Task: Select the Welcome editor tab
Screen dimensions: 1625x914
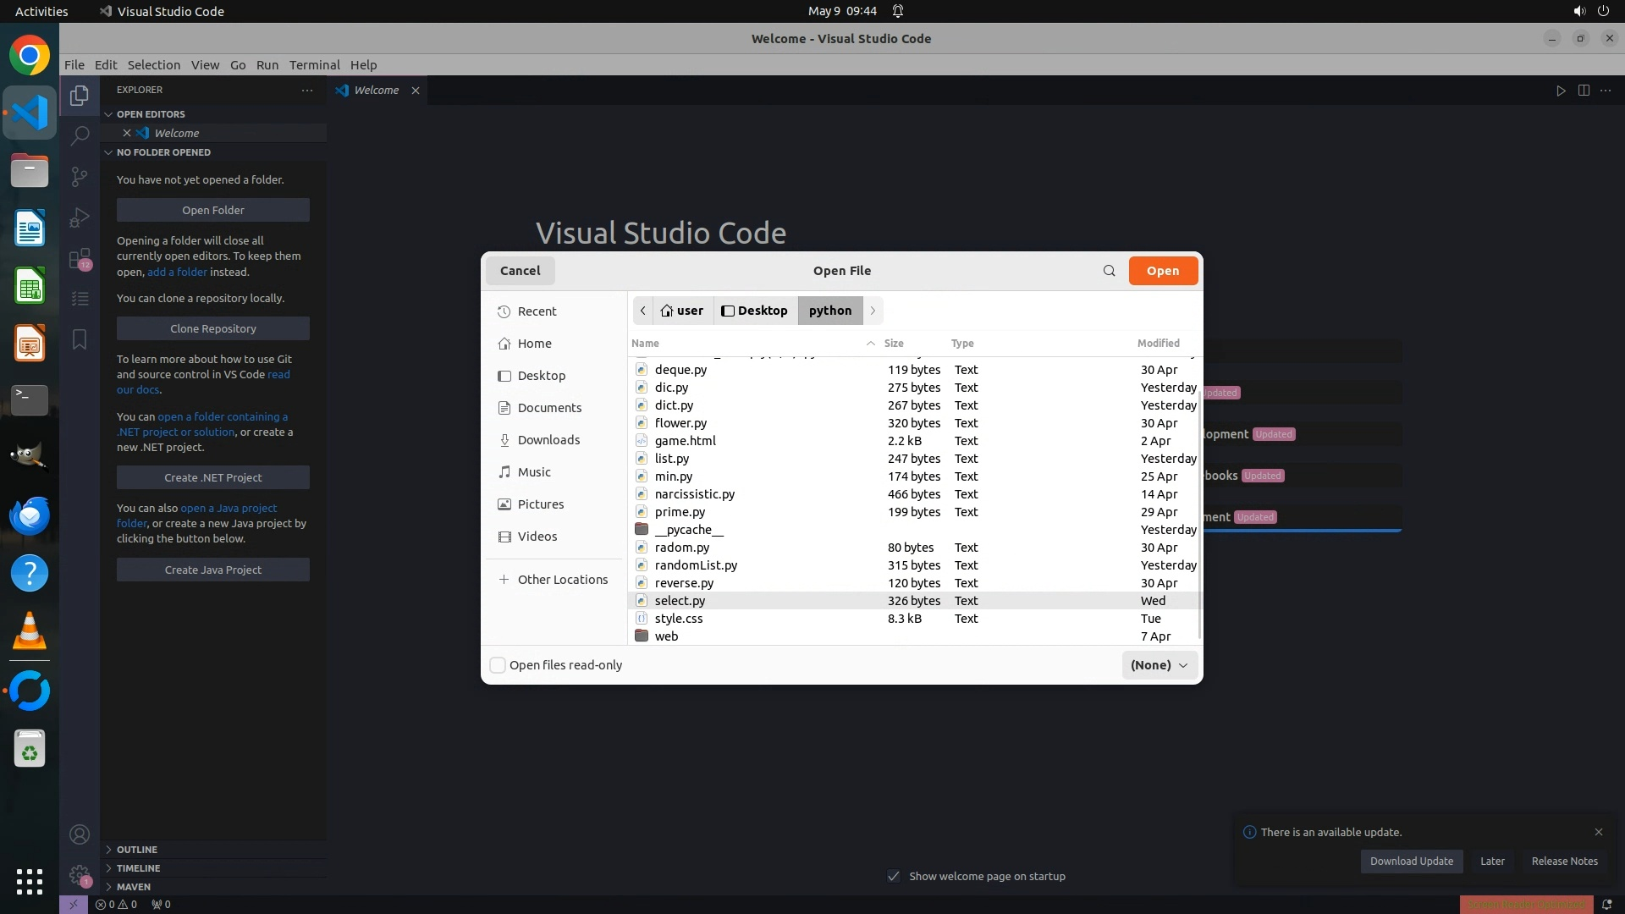Action: click(x=376, y=91)
